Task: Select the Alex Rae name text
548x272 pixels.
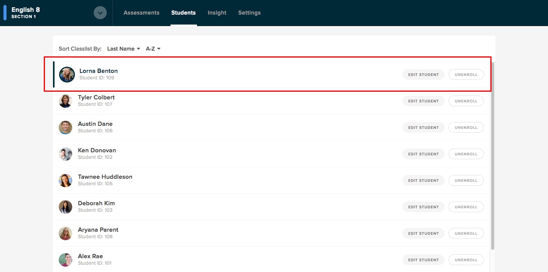Action: pyautogui.click(x=90, y=256)
